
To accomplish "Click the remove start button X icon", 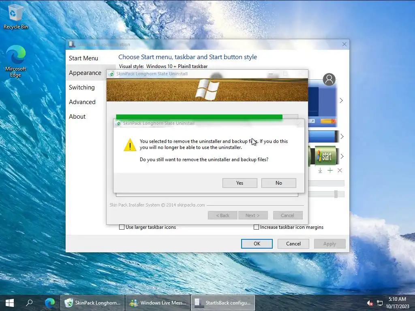I will pos(340,170).
